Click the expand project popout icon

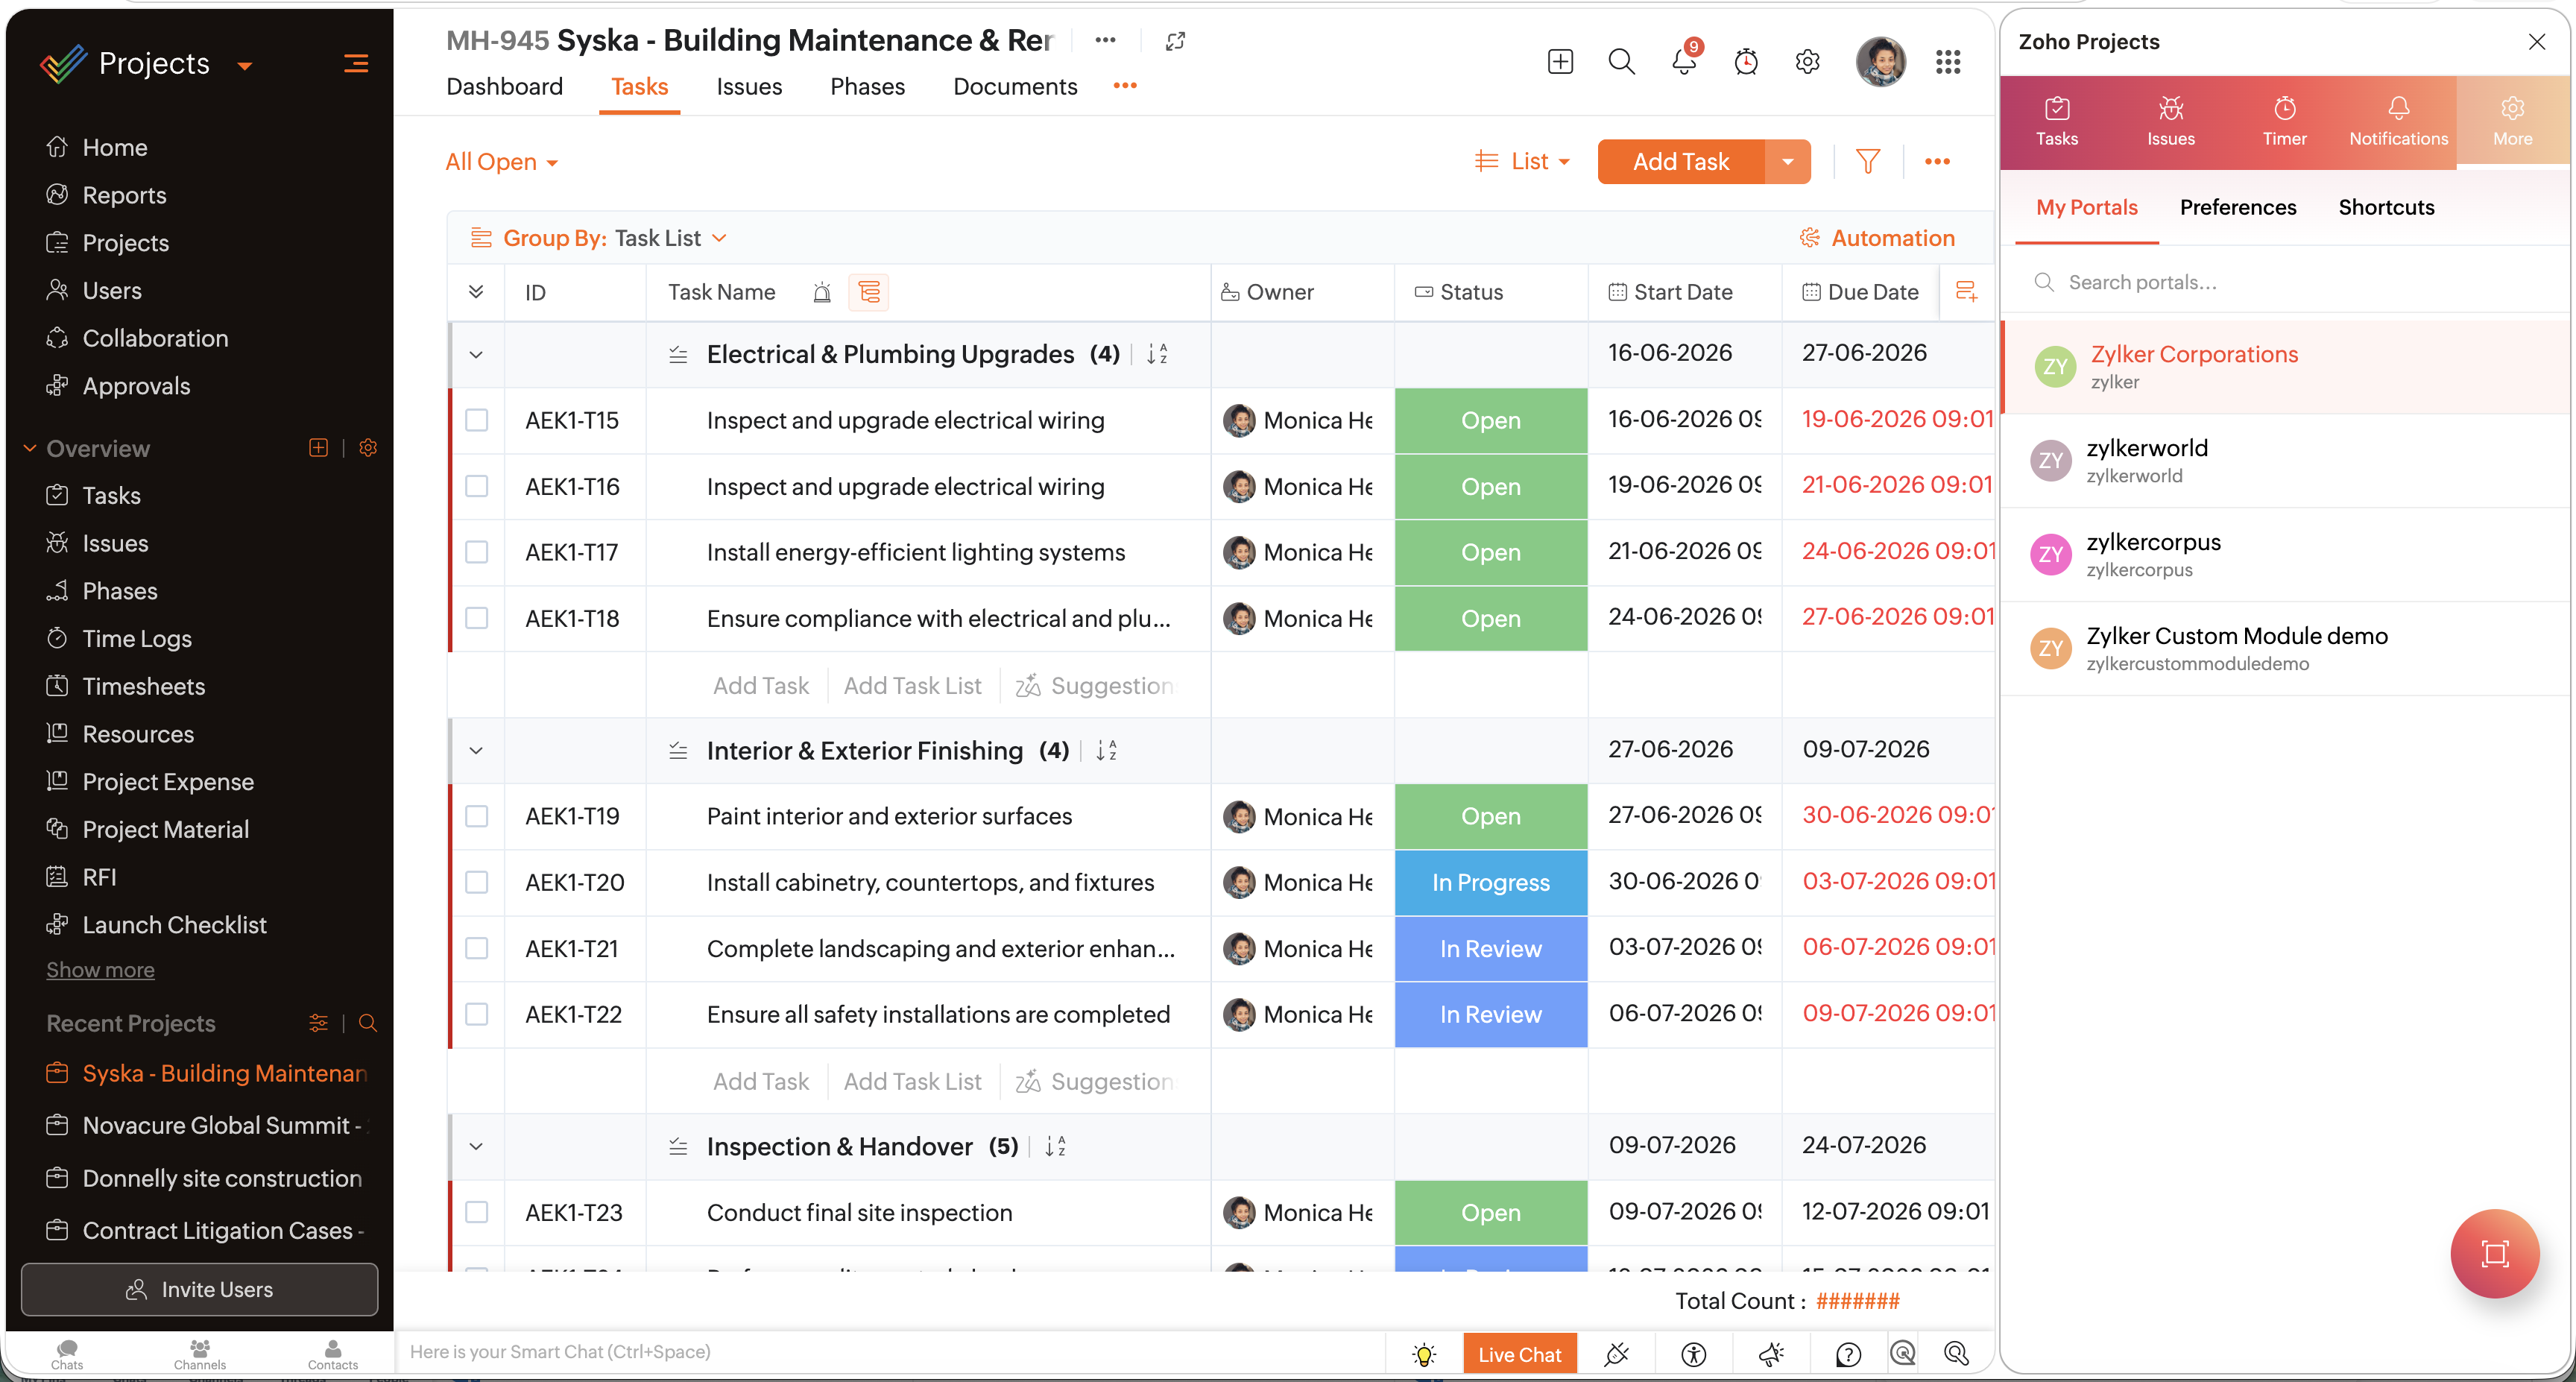[1175, 41]
